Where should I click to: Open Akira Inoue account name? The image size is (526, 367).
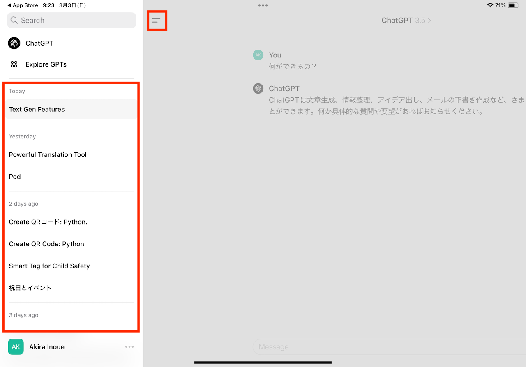click(x=47, y=347)
